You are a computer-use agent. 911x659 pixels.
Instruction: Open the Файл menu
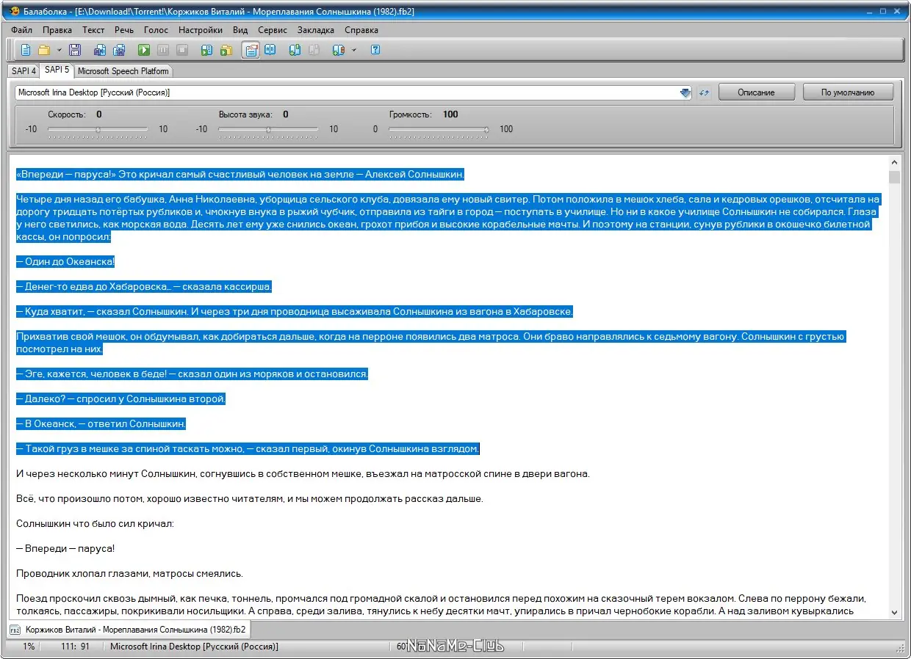pos(22,30)
